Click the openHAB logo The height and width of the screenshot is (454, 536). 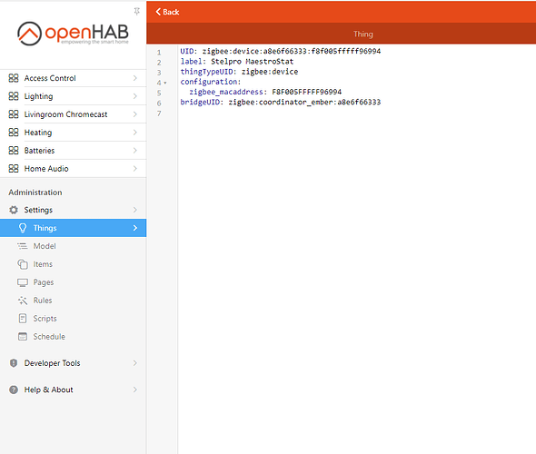pyautogui.click(x=73, y=34)
